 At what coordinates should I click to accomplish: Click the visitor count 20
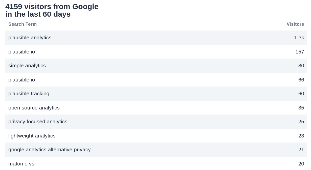pos(301,164)
